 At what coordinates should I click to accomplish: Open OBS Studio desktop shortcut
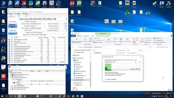[x=3, y=50]
